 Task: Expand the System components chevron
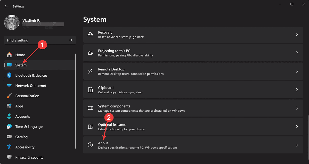297,108
